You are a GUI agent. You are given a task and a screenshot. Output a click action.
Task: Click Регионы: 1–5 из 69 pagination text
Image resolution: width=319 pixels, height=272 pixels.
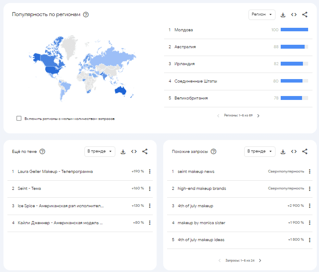click(238, 116)
